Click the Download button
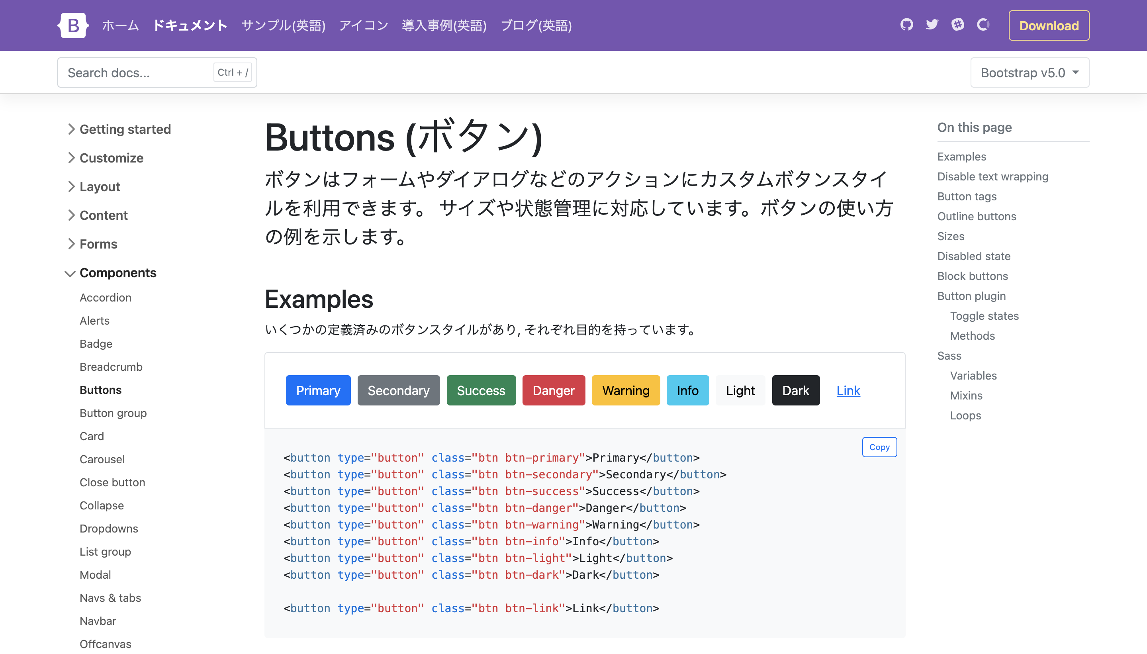 click(x=1049, y=25)
